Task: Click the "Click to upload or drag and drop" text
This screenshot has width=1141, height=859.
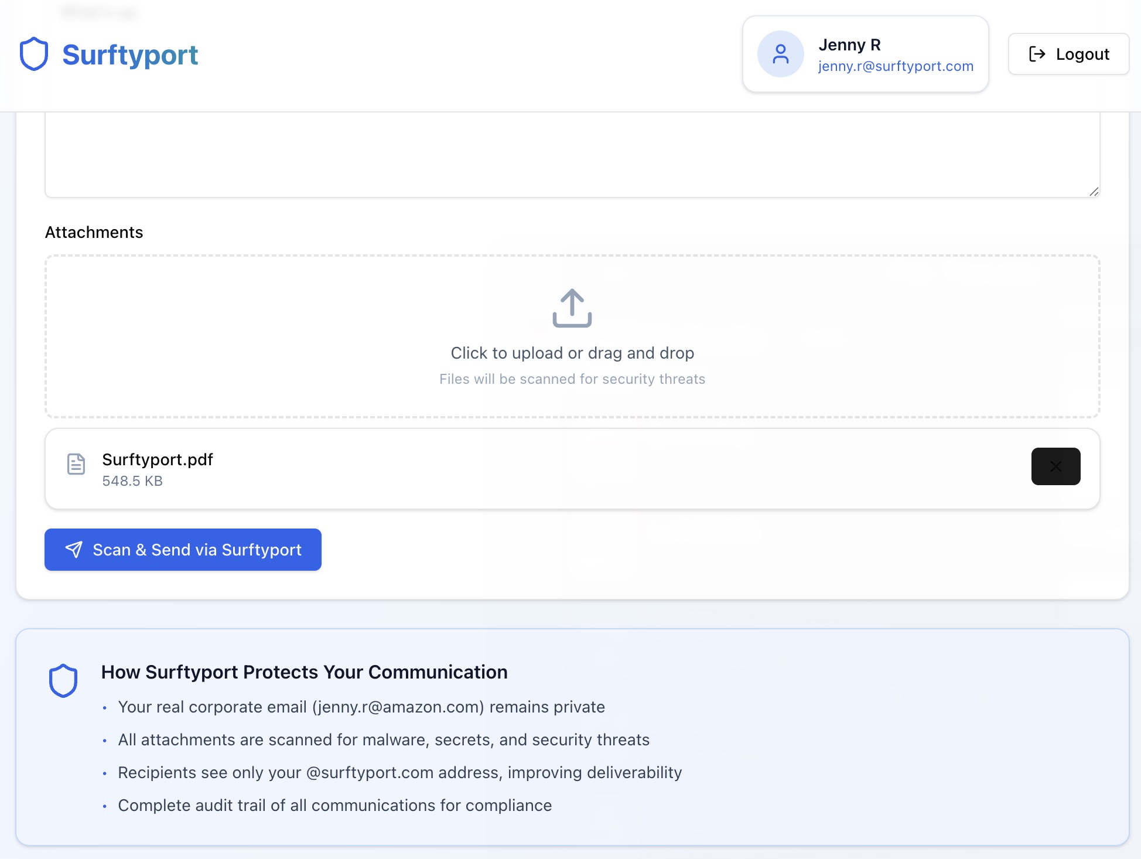Action: 572,353
